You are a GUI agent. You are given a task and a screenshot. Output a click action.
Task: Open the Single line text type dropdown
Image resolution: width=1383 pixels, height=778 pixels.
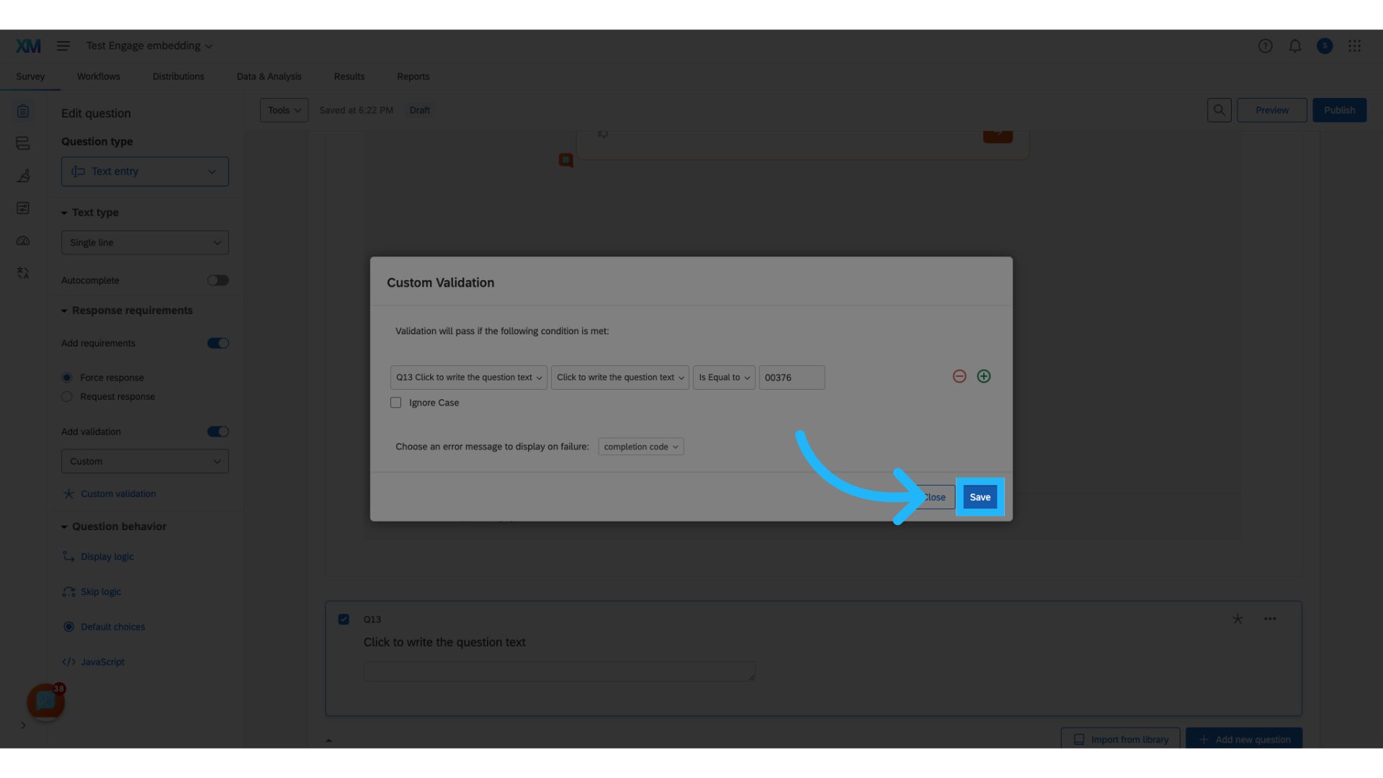click(x=145, y=243)
